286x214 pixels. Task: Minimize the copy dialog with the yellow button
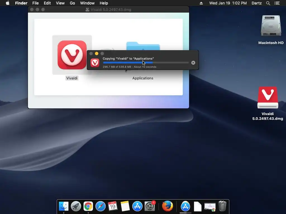point(97,53)
